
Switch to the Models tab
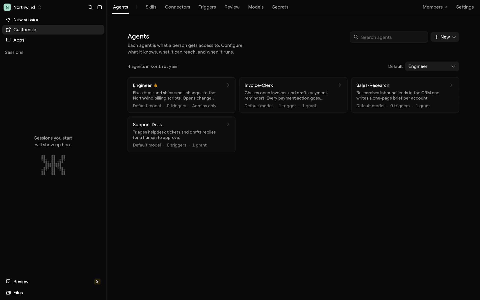(256, 7)
